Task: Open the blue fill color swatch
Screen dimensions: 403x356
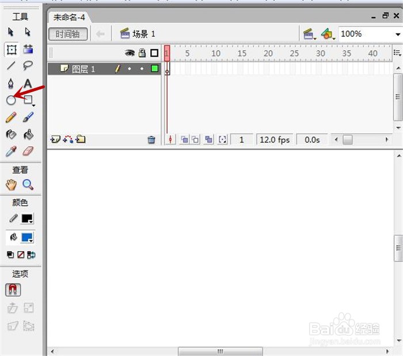Action: (x=27, y=237)
